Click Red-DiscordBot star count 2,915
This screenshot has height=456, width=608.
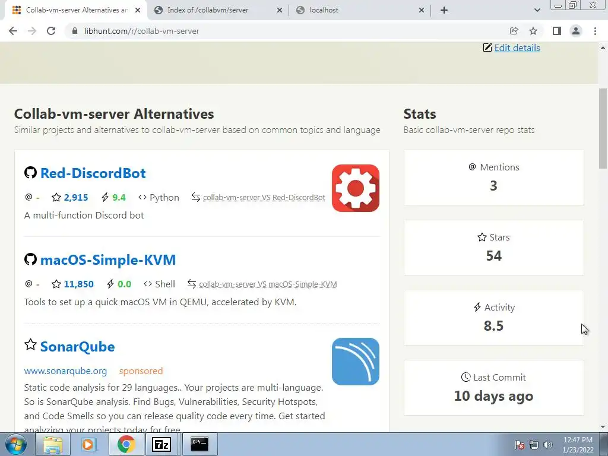click(75, 197)
